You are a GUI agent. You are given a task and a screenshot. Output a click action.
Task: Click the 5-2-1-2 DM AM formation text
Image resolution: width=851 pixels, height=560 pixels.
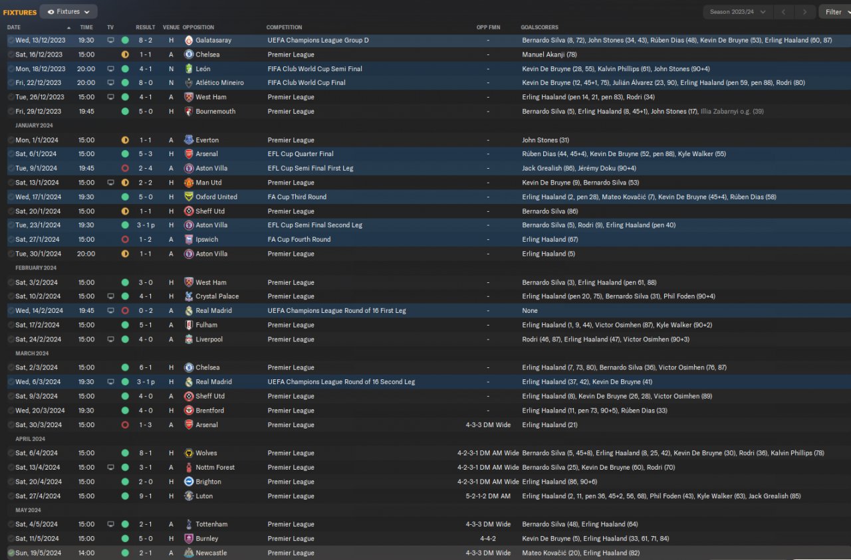(x=488, y=496)
